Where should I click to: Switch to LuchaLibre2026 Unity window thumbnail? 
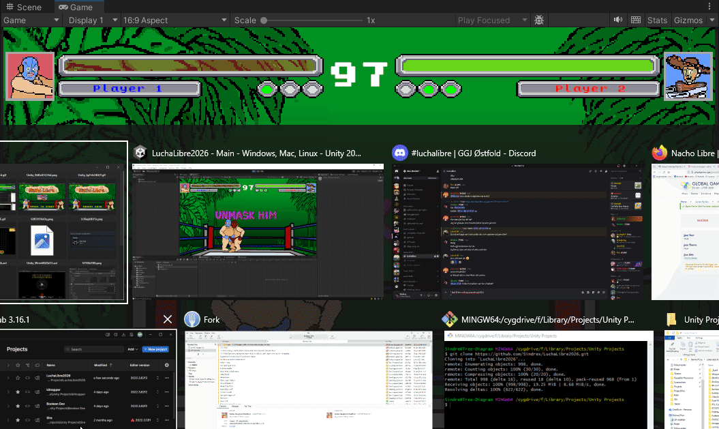point(258,232)
